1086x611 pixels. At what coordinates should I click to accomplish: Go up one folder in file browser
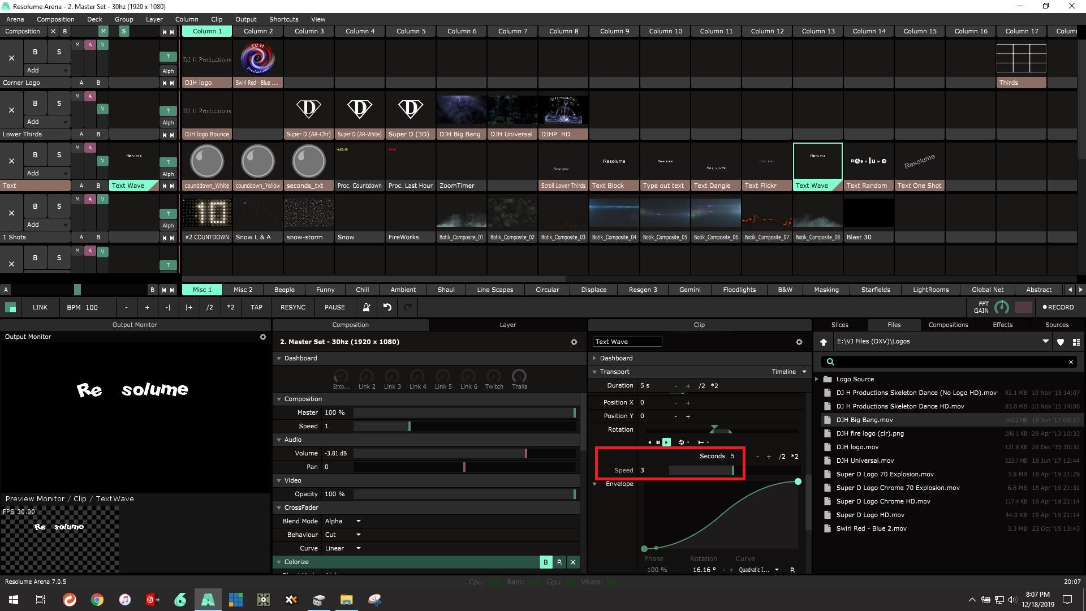pos(824,342)
